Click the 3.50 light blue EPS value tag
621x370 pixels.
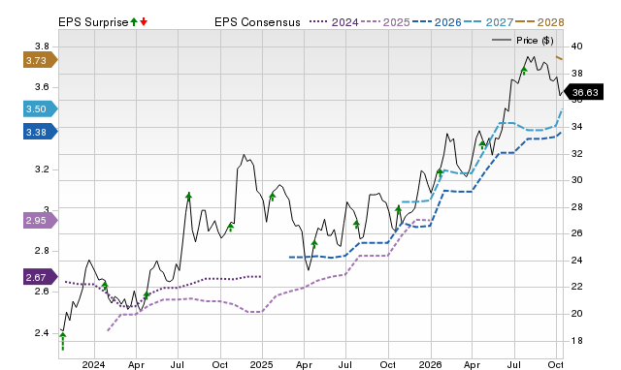41,108
